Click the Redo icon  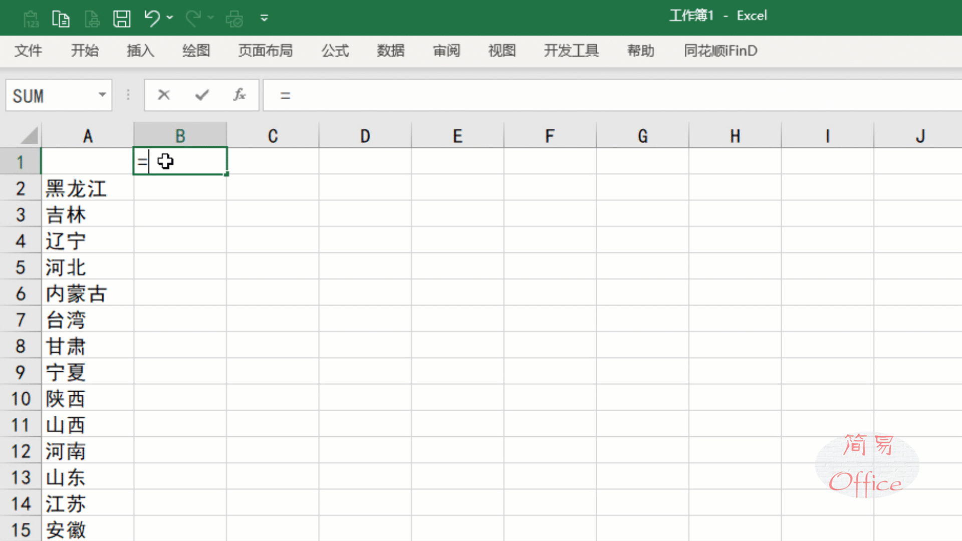pos(193,19)
